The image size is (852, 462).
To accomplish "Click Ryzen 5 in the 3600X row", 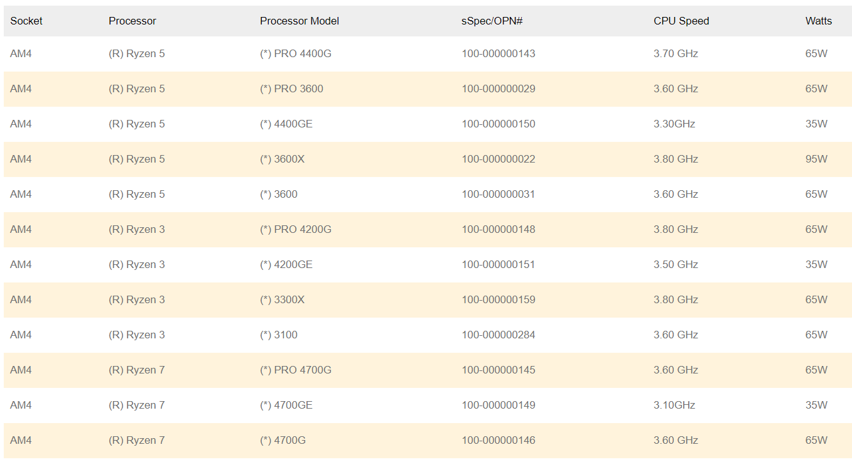I will pyautogui.click(x=137, y=159).
